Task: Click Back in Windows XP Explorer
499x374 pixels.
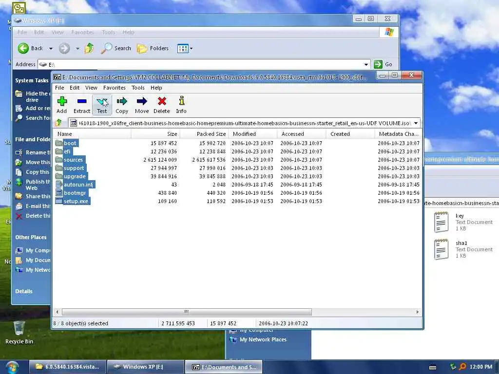Action: pyautogui.click(x=30, y=48)
